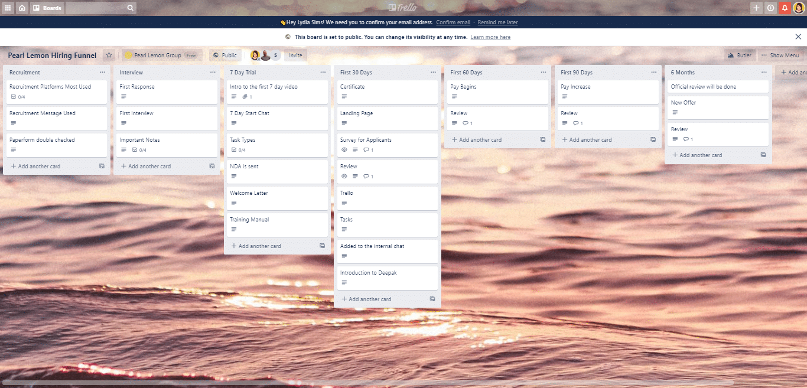Image resolution: width=807 pixels, height=388 pixels.
Task: Open the Pay Increase card
Action: (608, 92)
